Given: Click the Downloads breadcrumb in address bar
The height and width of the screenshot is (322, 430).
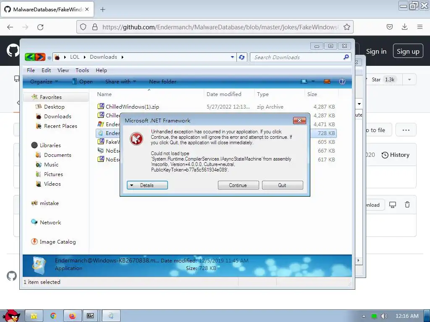Looking at the screenshot, I should tap(103, 57).
